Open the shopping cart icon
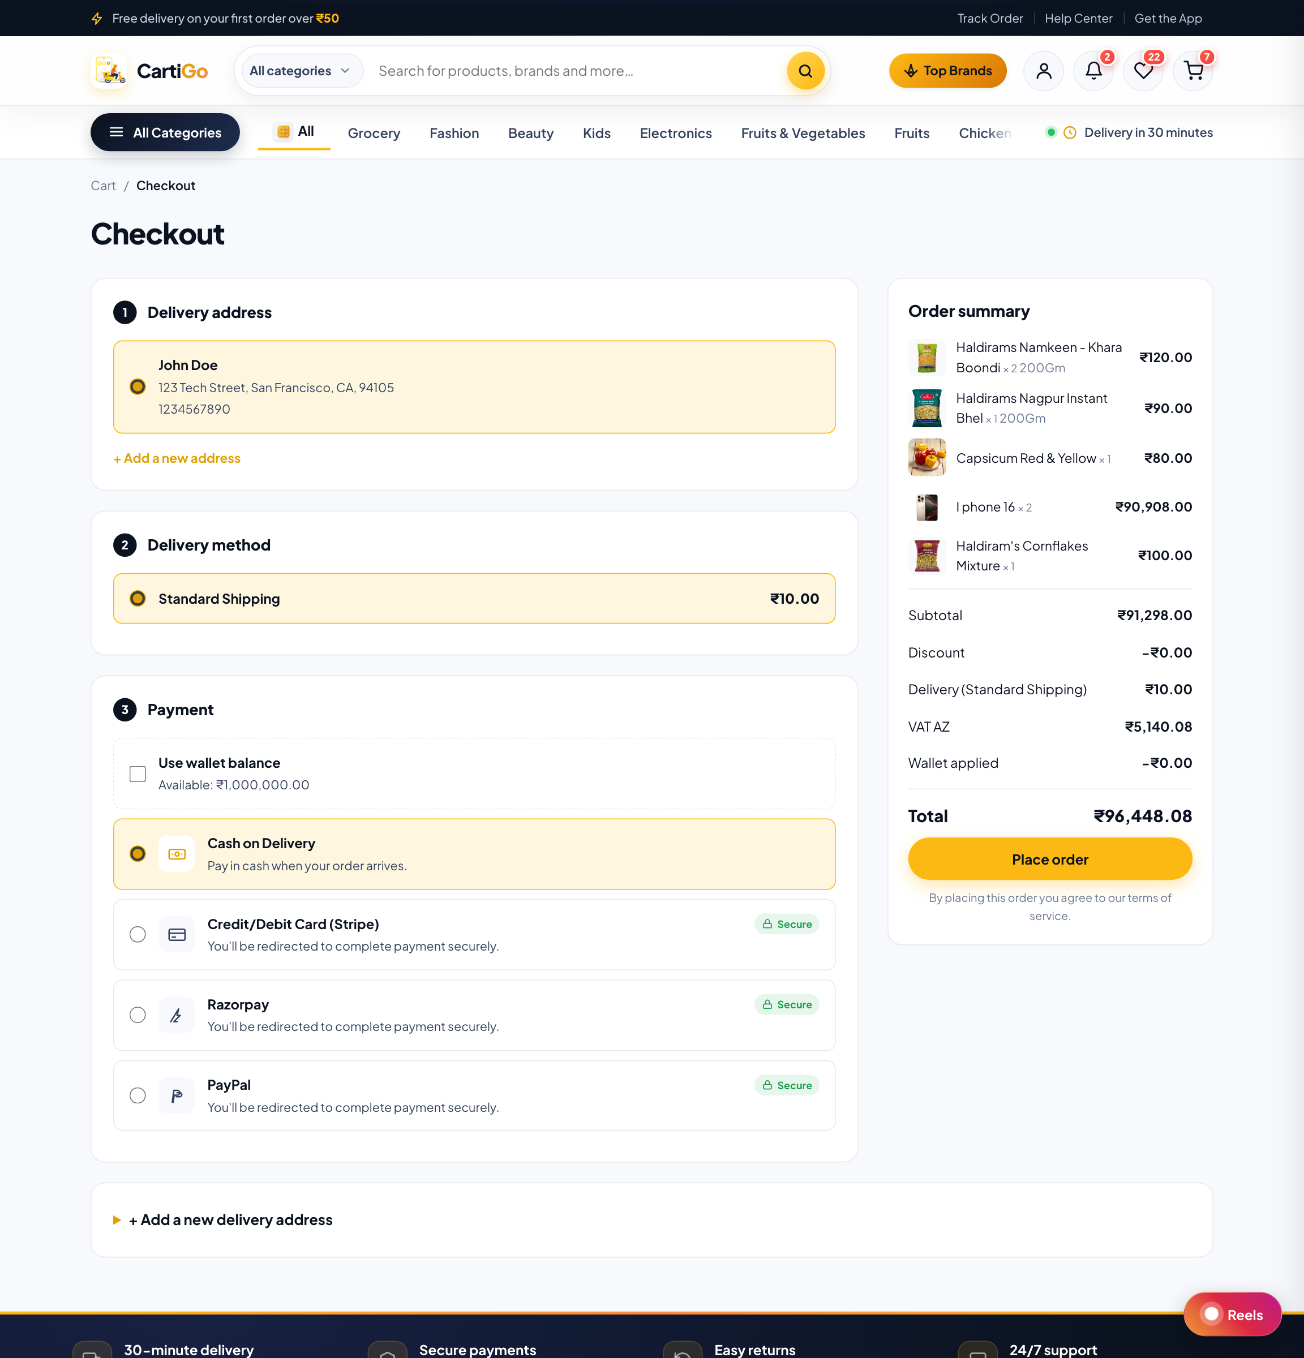This screenshot has height=1358, width=1304. (x=1193, y=71)
